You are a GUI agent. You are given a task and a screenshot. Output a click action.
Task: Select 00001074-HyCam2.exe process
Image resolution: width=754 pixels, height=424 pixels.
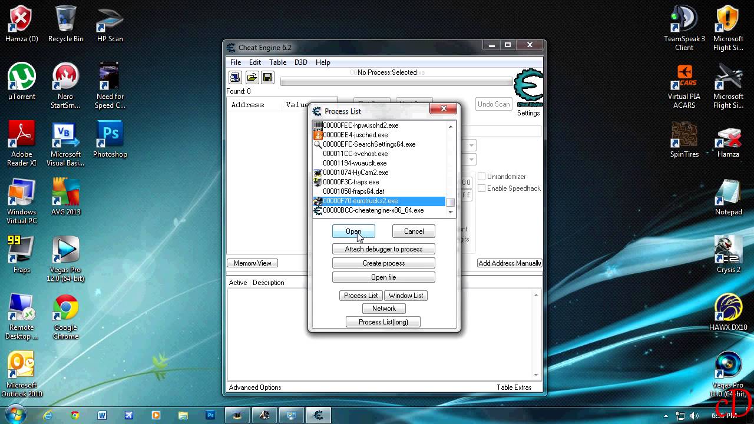click(x=379, y=173)
